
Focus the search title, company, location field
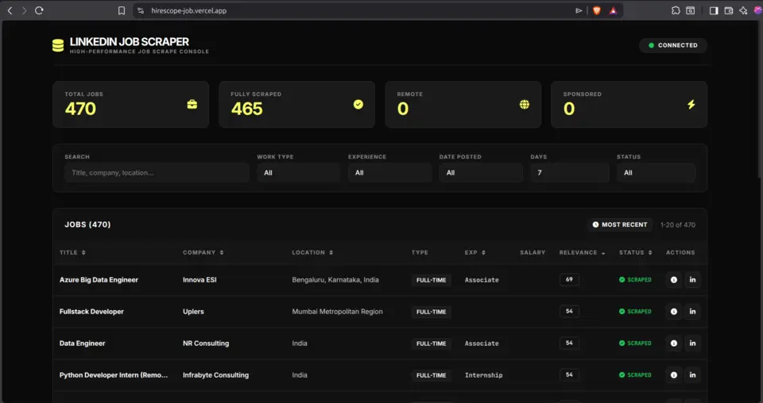157,172
